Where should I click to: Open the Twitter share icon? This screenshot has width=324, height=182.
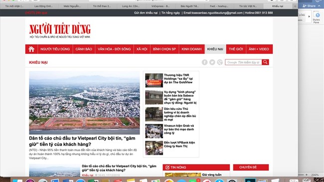[x=212, y=62]
